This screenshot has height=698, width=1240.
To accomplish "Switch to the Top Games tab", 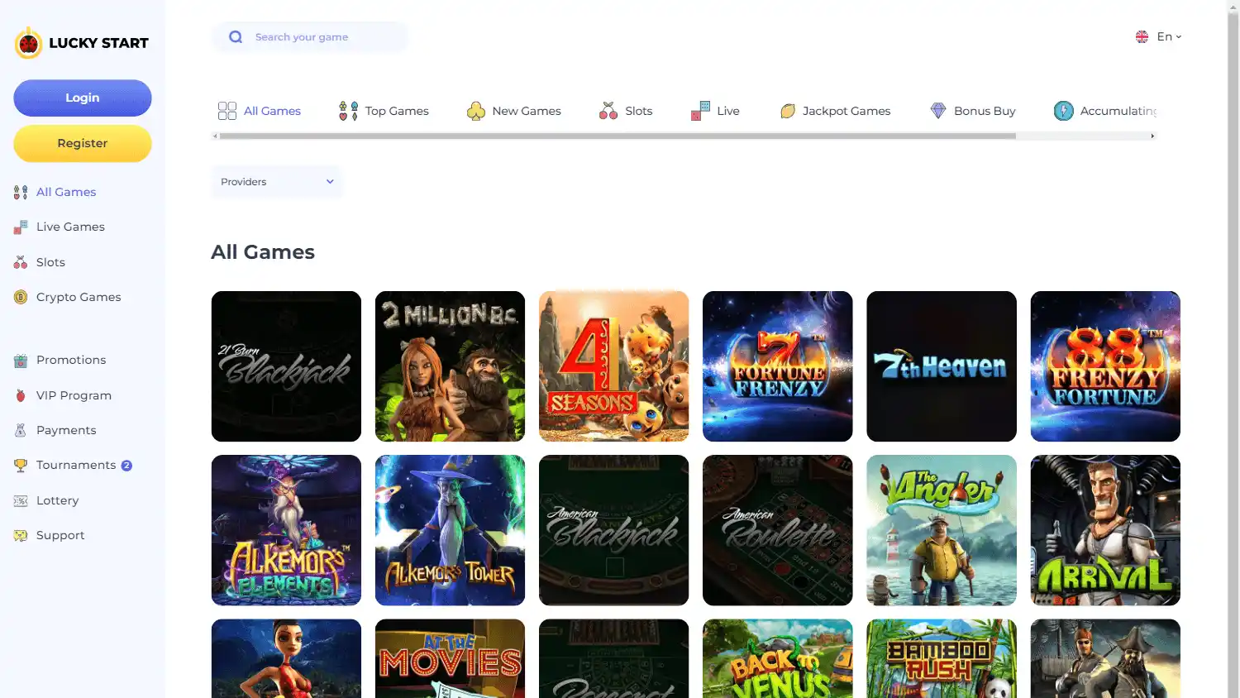I will pos(384,111).
